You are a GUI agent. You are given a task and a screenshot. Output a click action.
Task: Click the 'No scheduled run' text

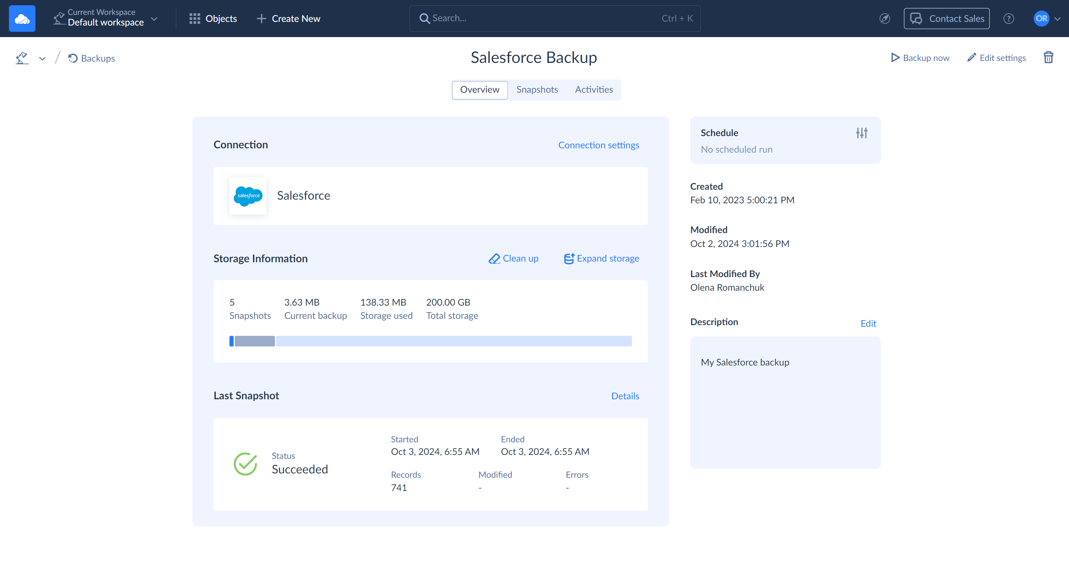click(x=737, y=149)
